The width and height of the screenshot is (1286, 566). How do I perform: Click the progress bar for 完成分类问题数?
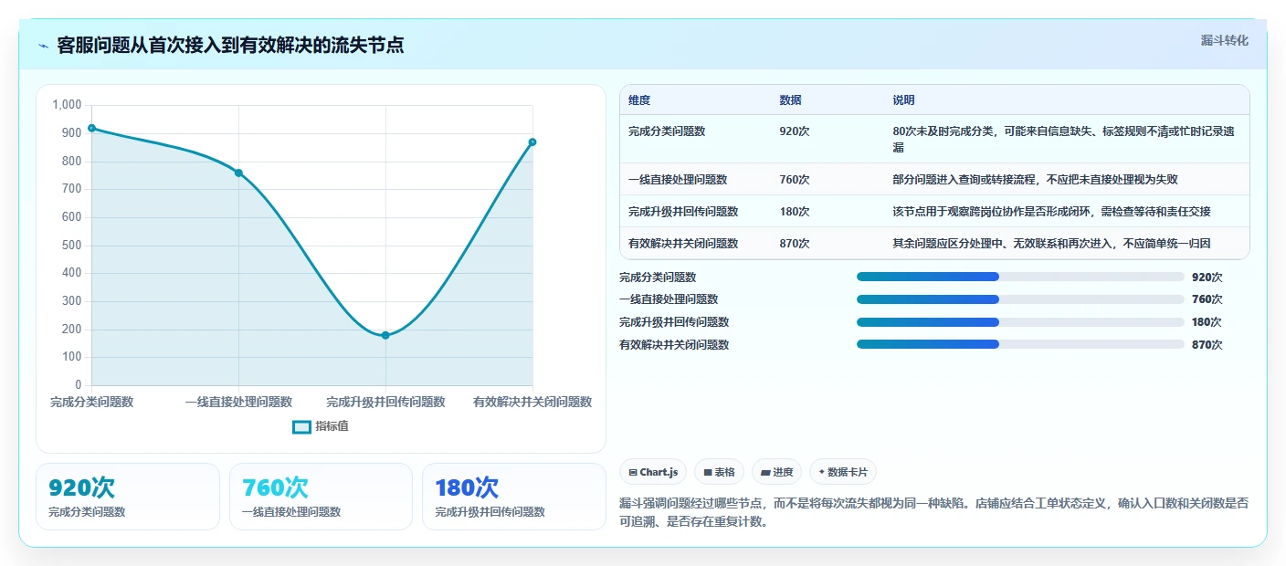click(x=1020, y=277)
